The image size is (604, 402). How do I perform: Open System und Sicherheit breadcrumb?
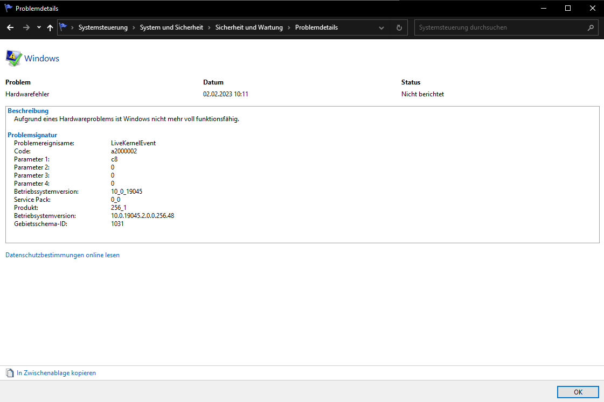pyautogui.click(x=171, y=27)
